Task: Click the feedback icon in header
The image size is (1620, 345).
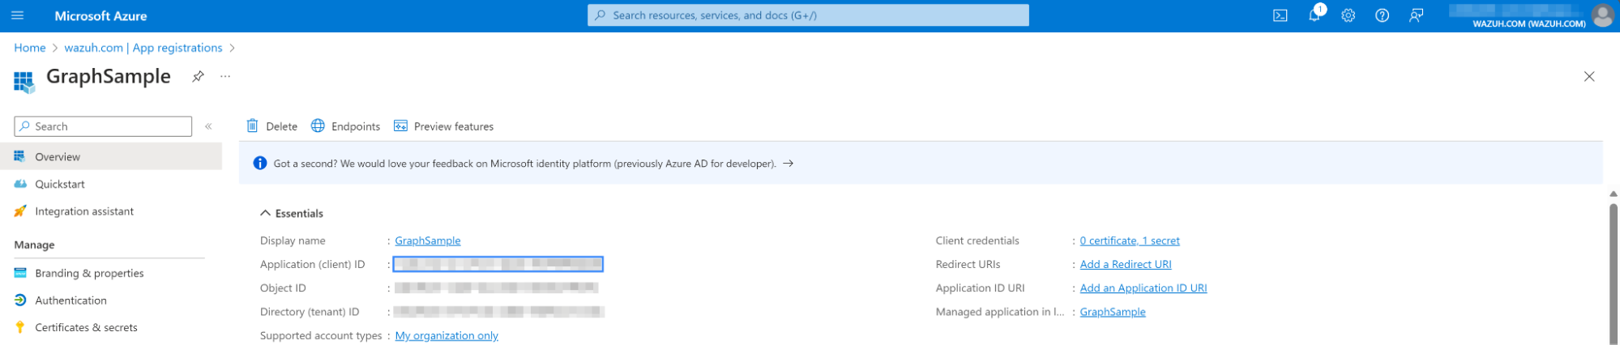Action: tap(1416, 15)
